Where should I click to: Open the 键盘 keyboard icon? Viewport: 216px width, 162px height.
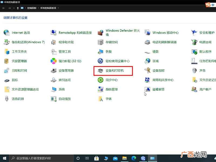coord(147,52)
